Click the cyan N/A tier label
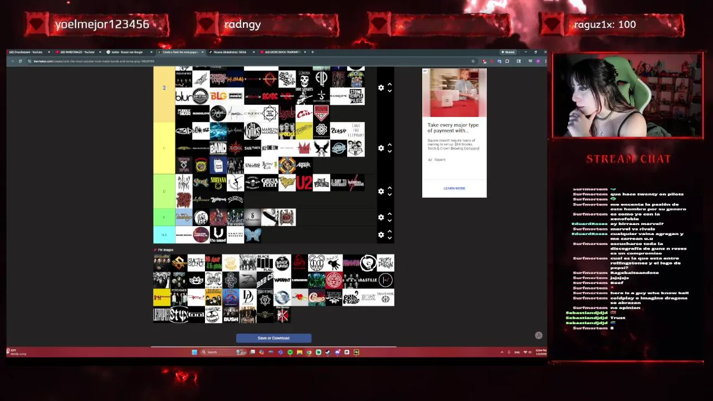This screenshot has width=713, height=401. [164, 235]
